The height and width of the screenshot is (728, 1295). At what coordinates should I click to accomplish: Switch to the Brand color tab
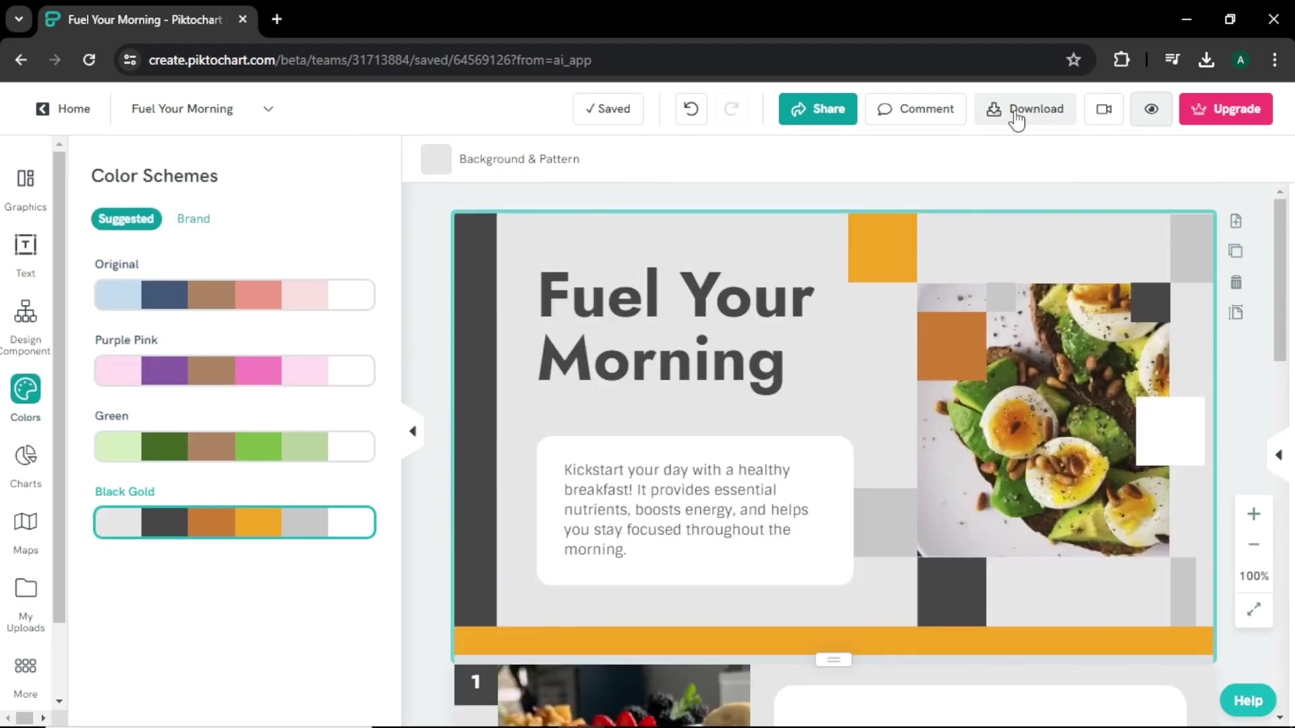tap(194, 218)
